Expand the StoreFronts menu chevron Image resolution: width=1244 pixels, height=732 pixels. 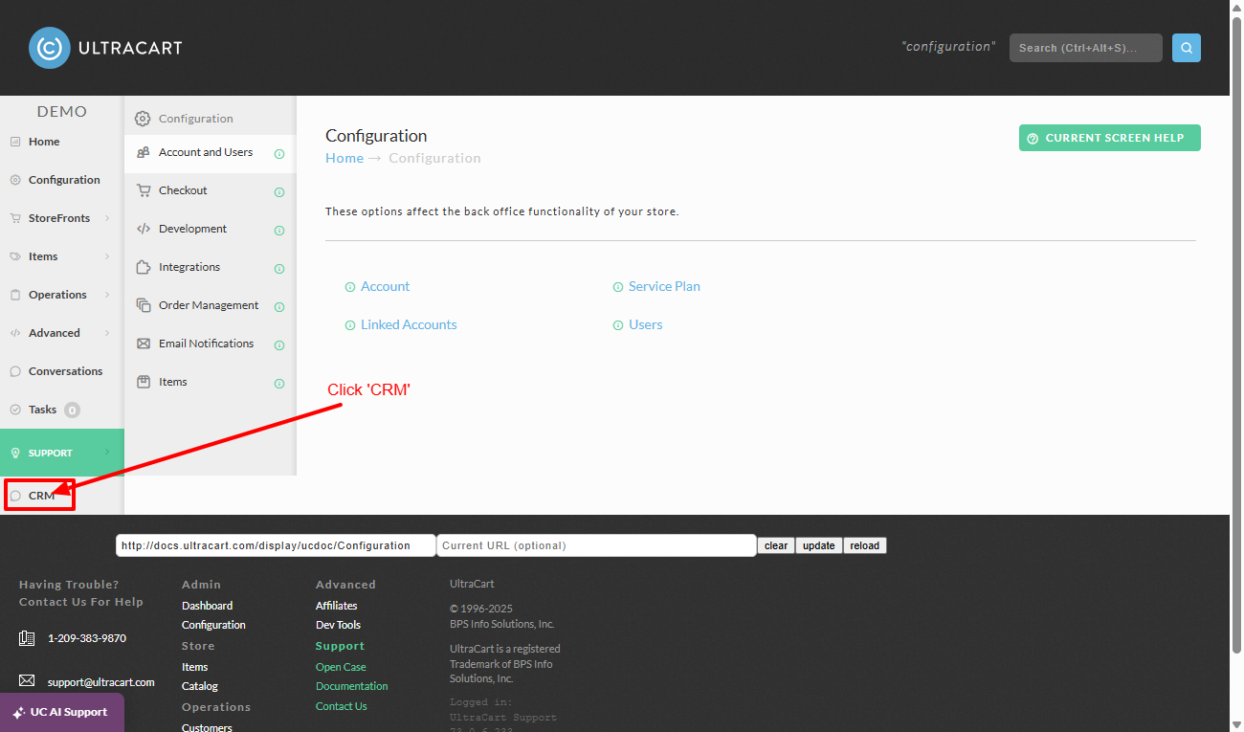107,218
